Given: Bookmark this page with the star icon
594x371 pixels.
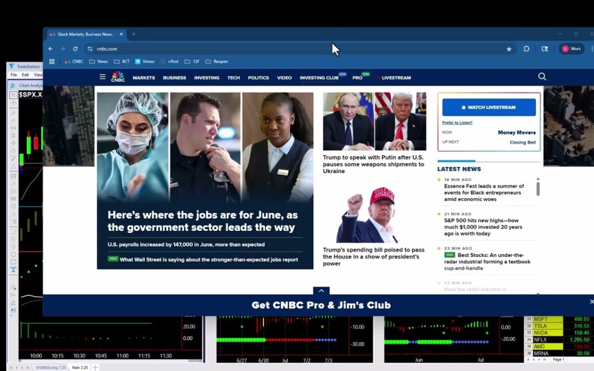Looking at the screenshot, I should tap(509, 49).
